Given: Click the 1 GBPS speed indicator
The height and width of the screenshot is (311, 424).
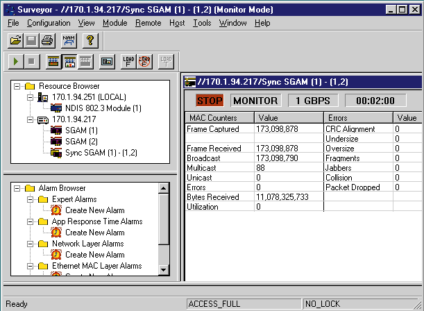Looking at the screenshot, I should point(313,101).
